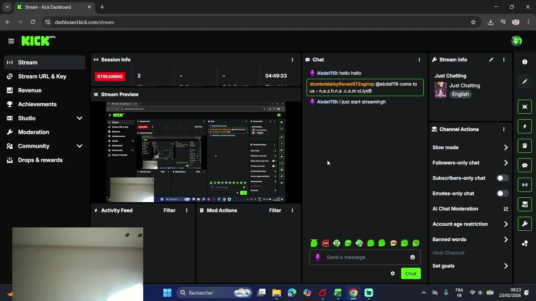Click the three-dots cluster icon in sidebar
Viewport: 536px width, 301px height.
point(525,243)
